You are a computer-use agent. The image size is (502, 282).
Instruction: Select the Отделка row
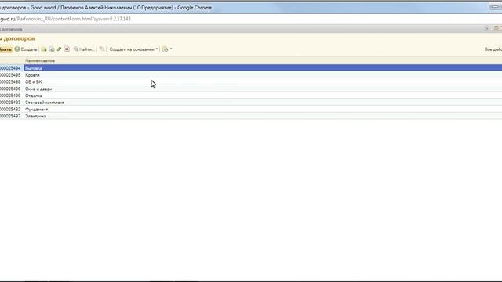[x=263, y=96]
